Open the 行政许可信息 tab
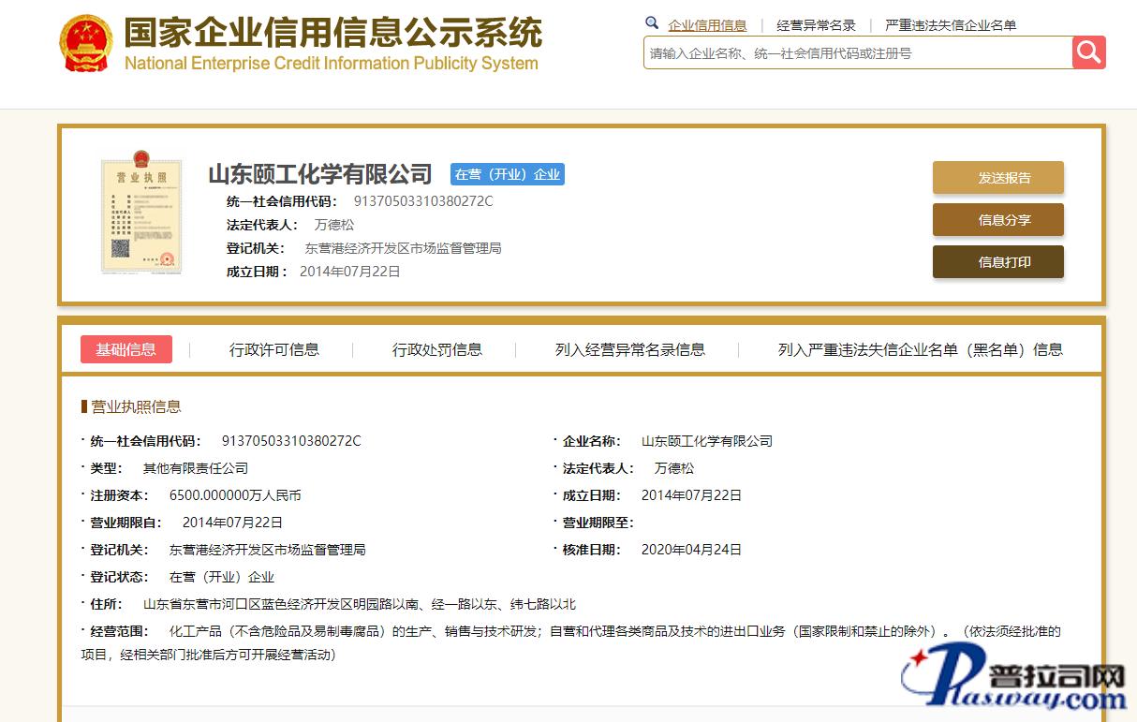The height and width of the screenshot is (722, 1137). tap(274, 349)
